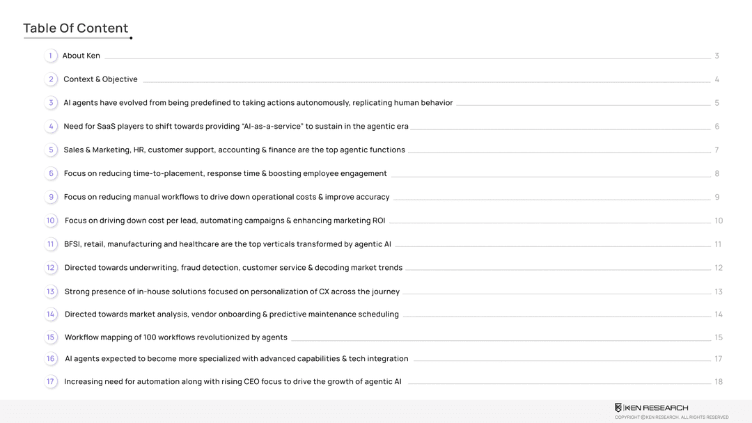Click the Table Of Content heading
The image size is (752, 423).
75,28
